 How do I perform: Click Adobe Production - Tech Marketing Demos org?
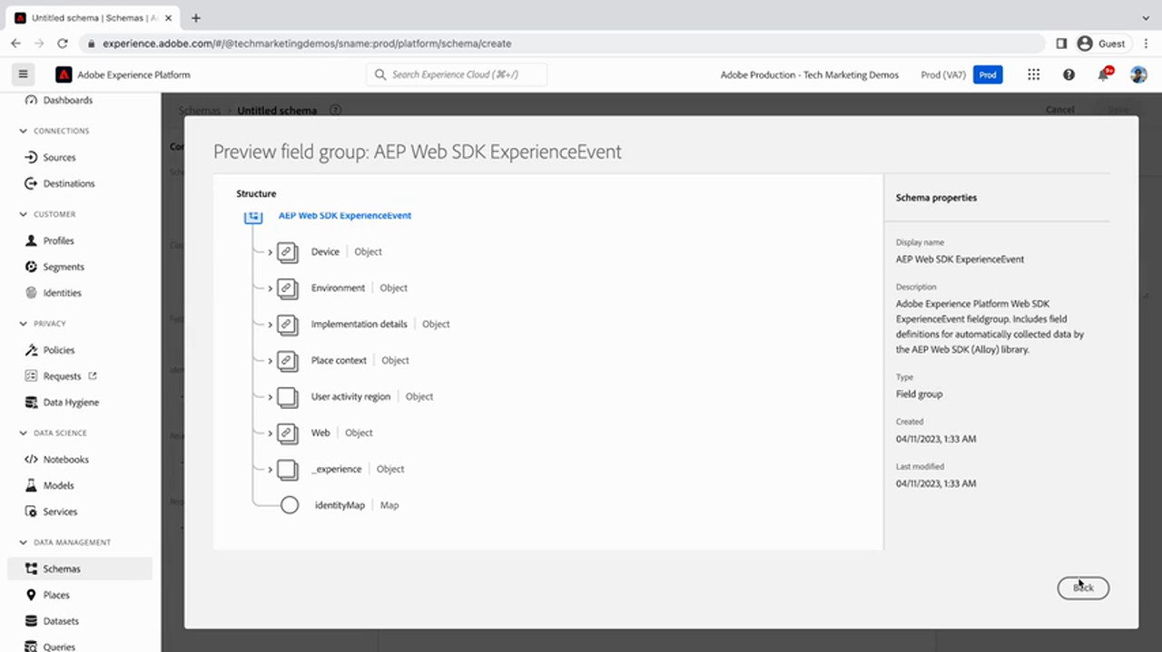(810, 74)
